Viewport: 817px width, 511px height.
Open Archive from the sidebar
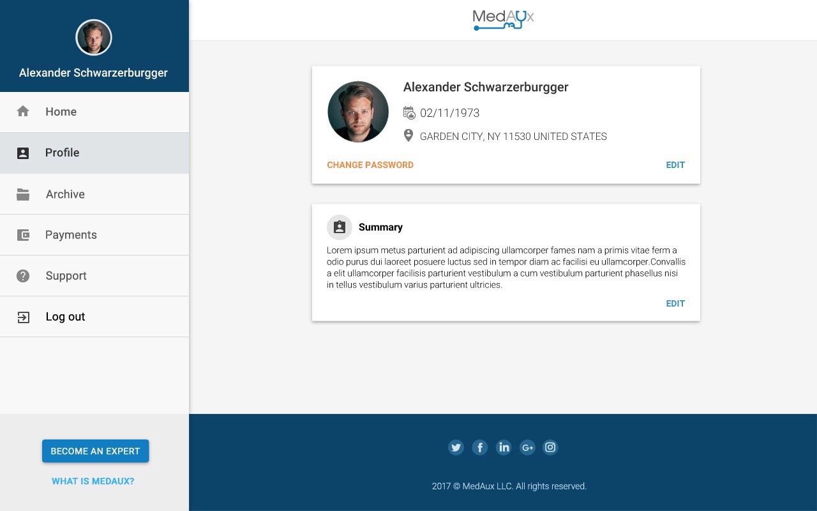(94, 194)
